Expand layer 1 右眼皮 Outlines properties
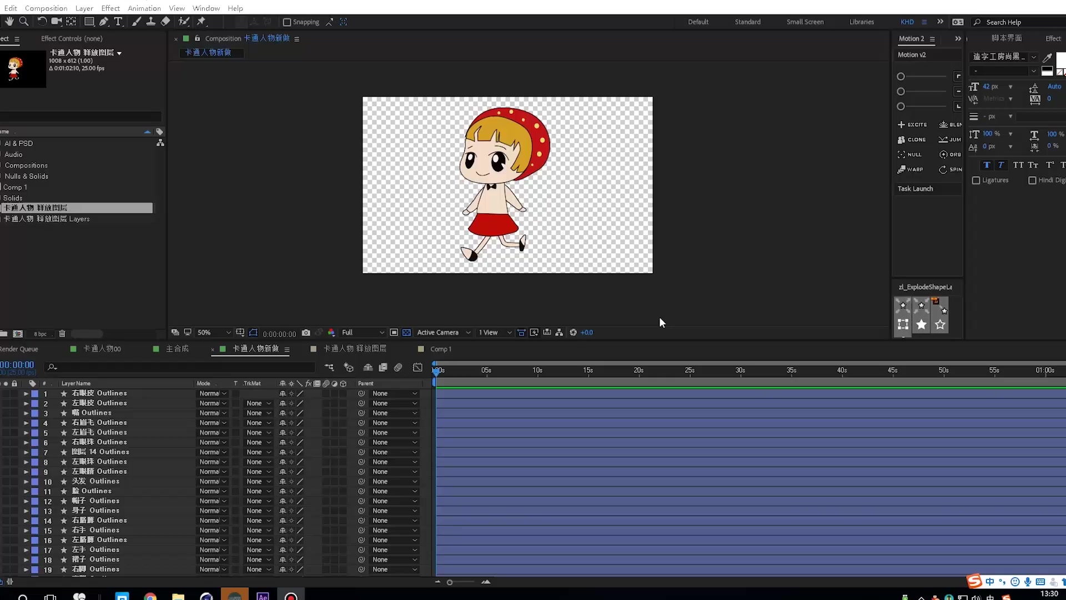This screenshot has height=600, width=1066. click(26, 393)
